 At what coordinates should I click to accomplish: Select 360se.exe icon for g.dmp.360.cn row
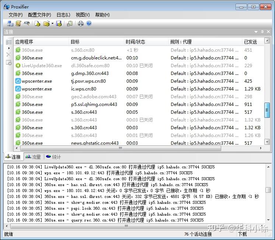[18, 73]
